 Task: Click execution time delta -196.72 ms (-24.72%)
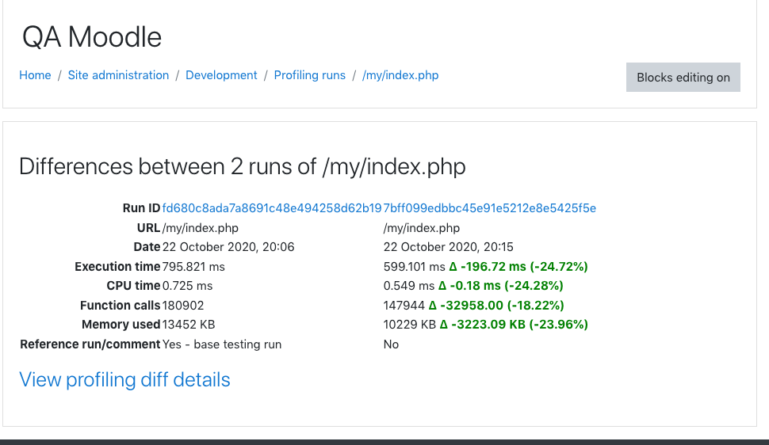(518, 267)
